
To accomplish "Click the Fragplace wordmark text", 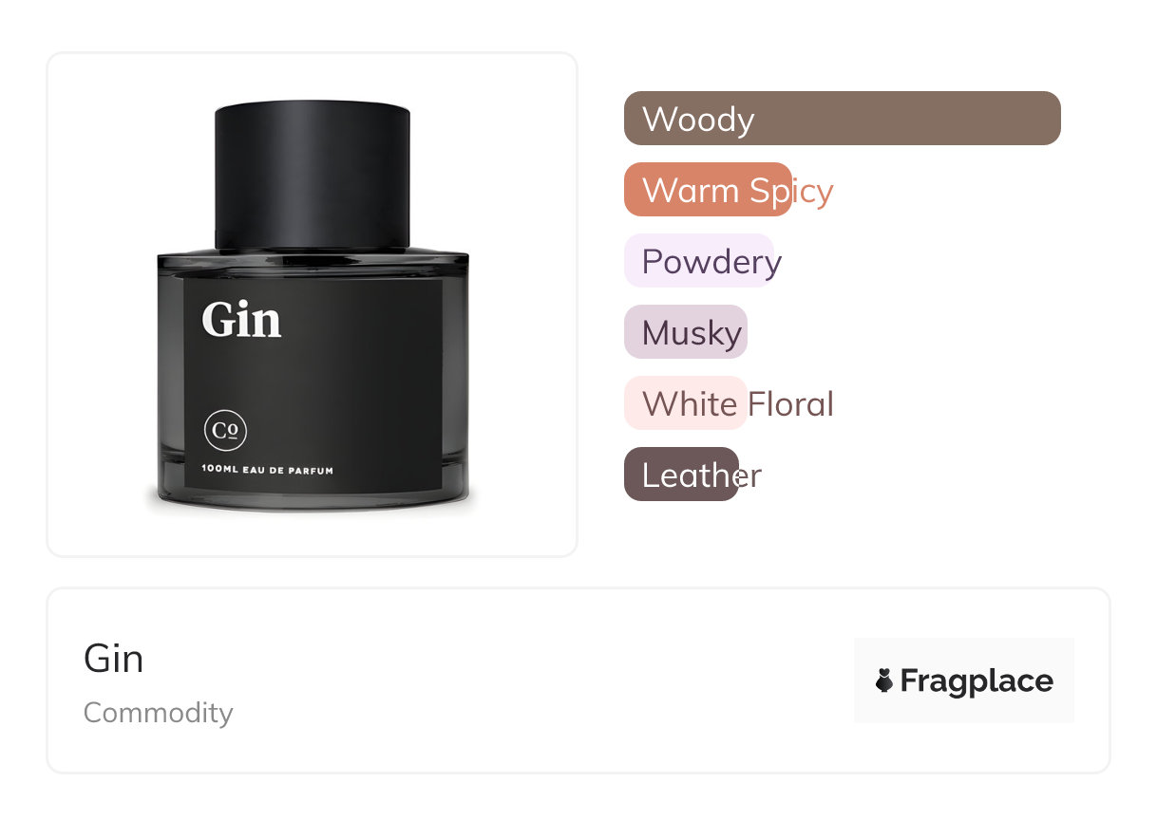I will click(x=977, y=681).
